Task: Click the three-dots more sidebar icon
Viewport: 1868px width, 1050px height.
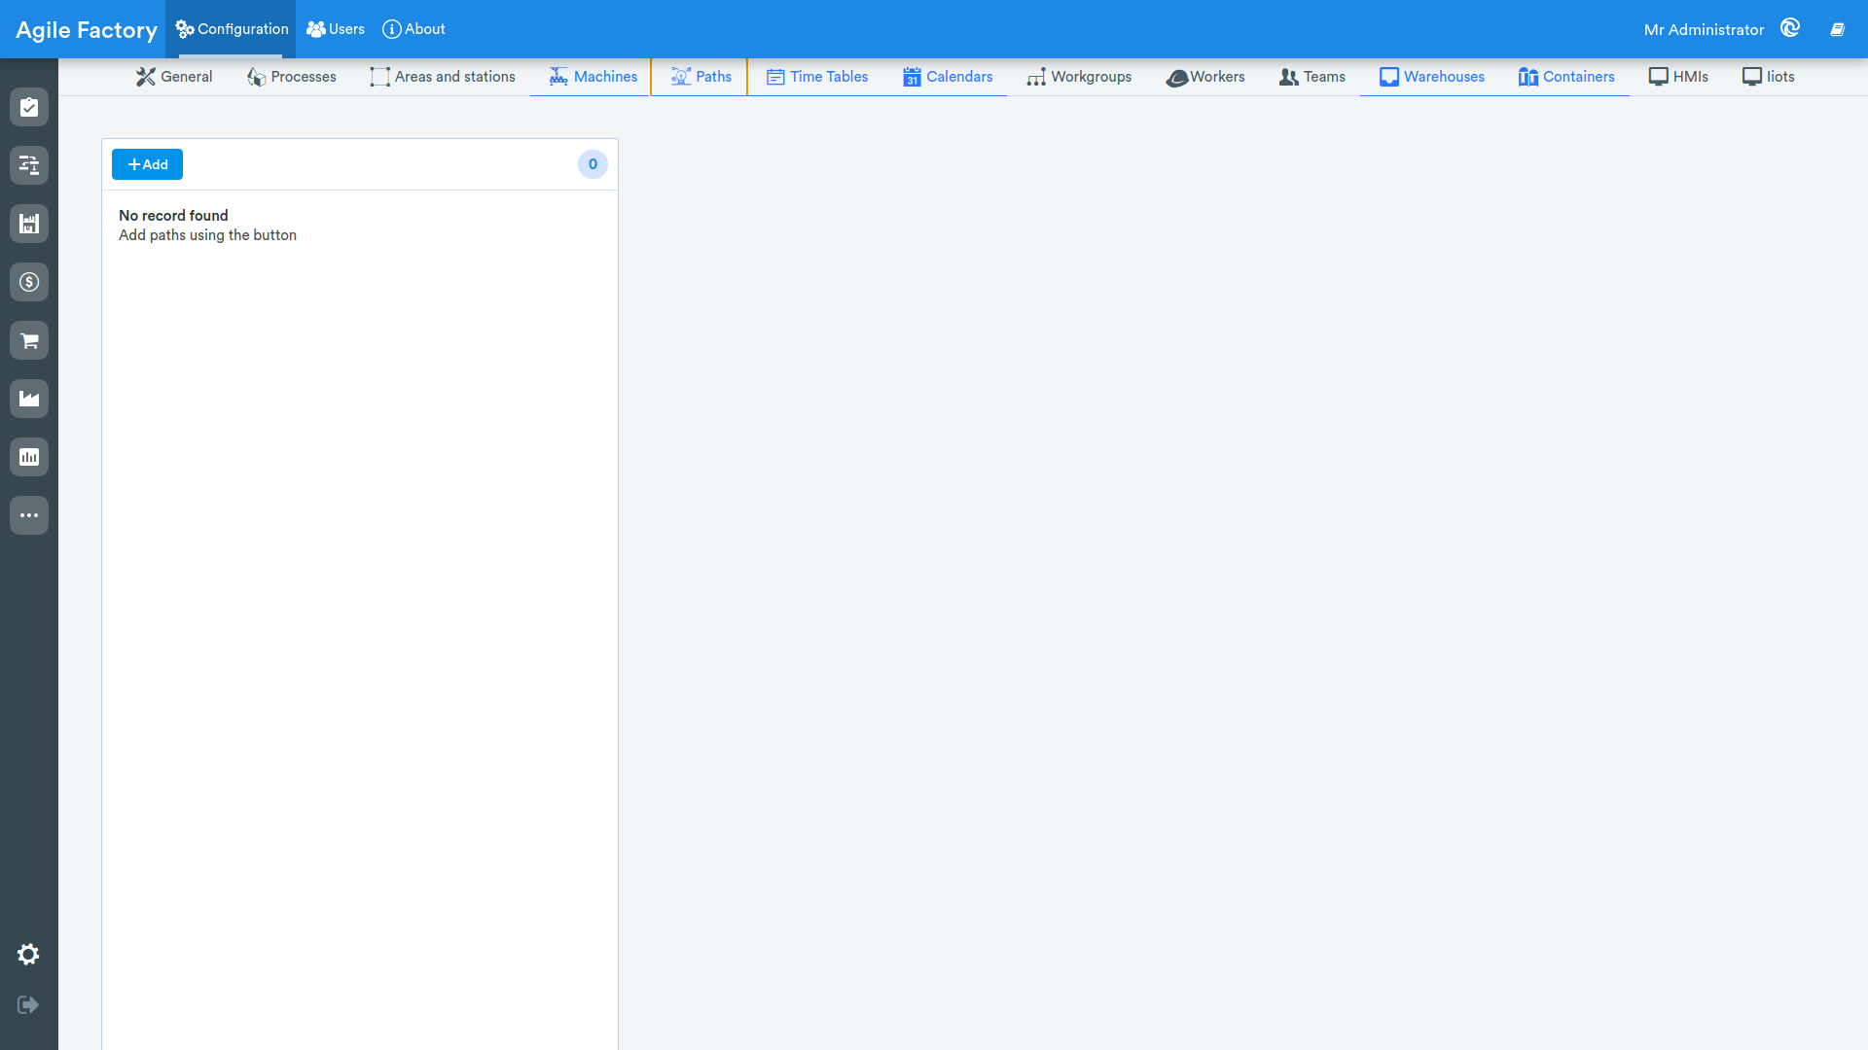Action: coord(29,515)
